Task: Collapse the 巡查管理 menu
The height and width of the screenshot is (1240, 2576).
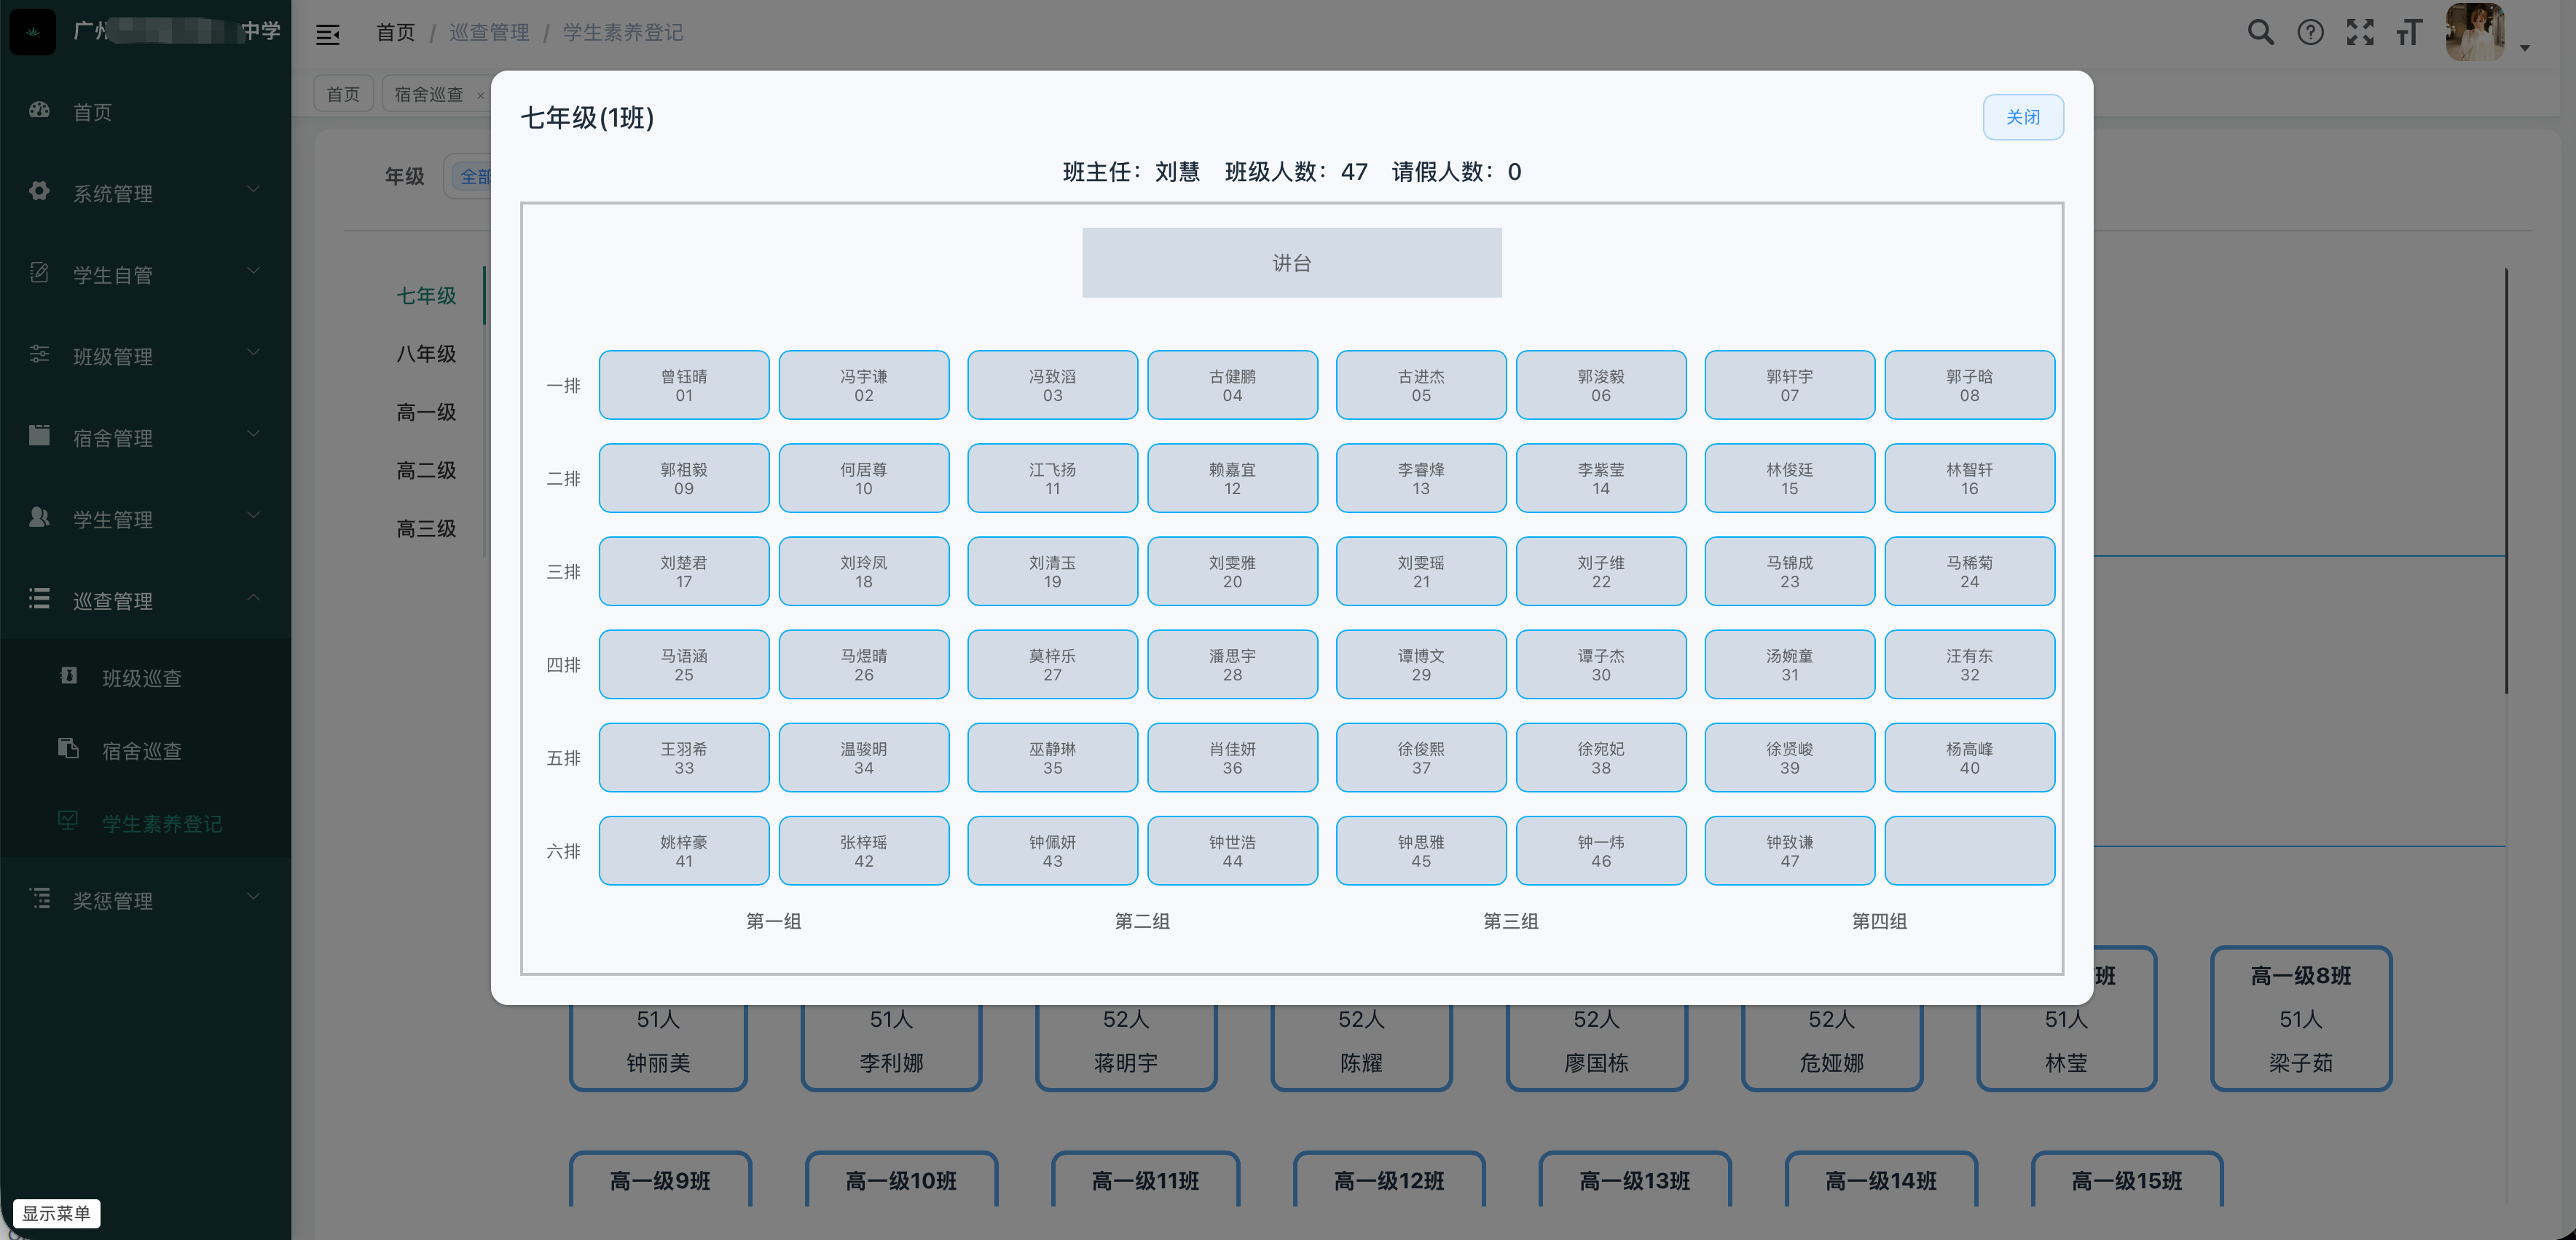Action: point(146,600)
